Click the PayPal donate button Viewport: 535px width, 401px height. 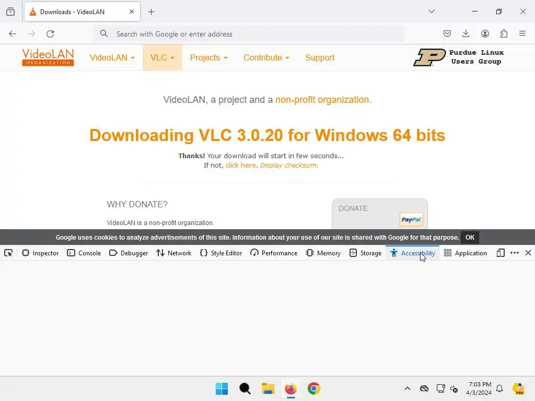[x=411, y=220]
